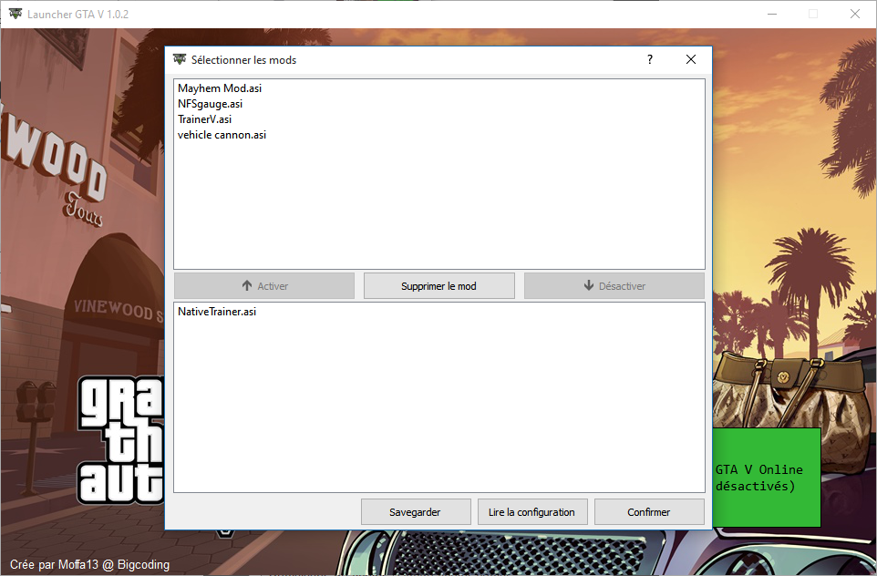Select Mayhem Mod.asi in the list
This screenshot has width=877, height=576.
(x=220, y=88)
